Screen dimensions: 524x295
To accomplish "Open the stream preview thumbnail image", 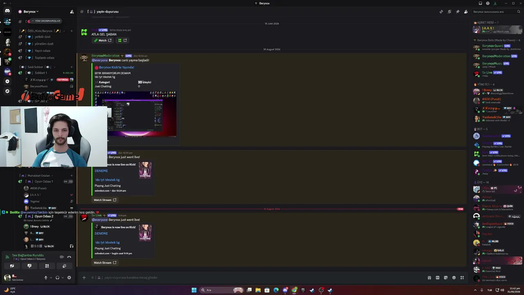I will click(x=136, y=114).
